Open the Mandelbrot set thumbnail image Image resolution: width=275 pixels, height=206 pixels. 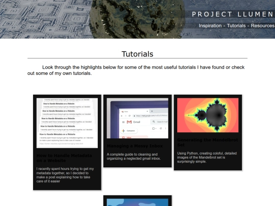(x=208, y=115)
